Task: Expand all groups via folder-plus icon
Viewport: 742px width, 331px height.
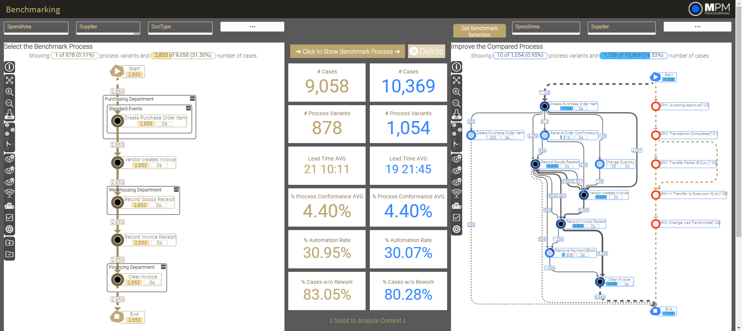Action: pyautogui.click(x=9, y=242)
